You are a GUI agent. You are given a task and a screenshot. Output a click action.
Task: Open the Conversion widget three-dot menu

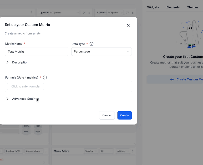133,13
